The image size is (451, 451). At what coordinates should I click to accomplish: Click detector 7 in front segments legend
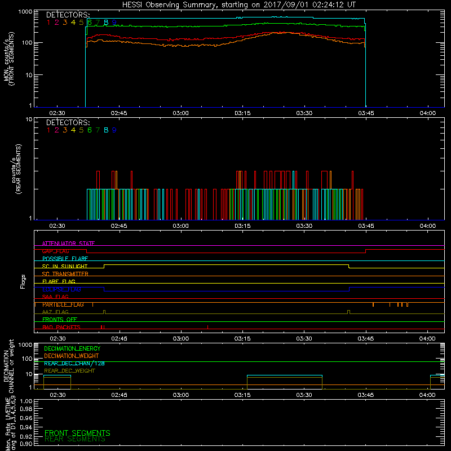coord(98,23)
